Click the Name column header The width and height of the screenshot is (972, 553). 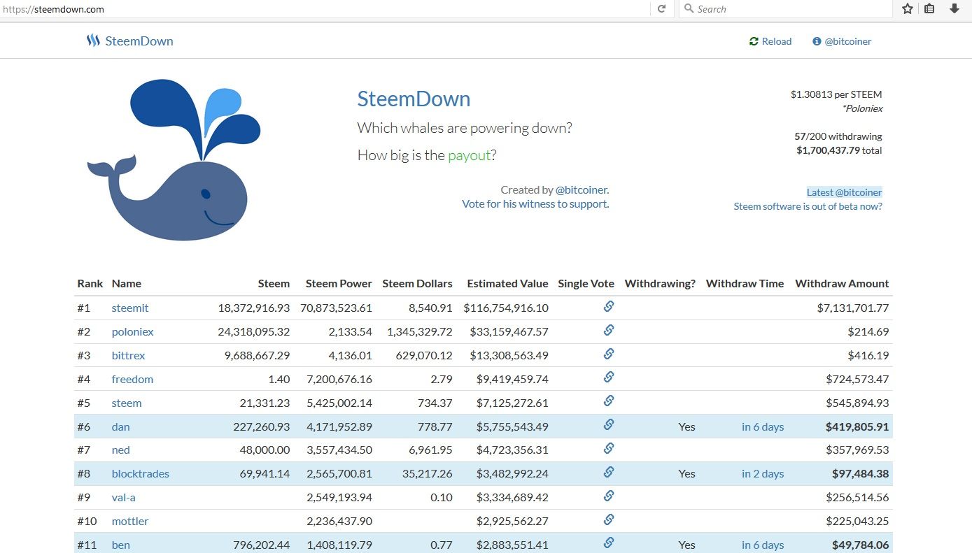tap(126, 283)
